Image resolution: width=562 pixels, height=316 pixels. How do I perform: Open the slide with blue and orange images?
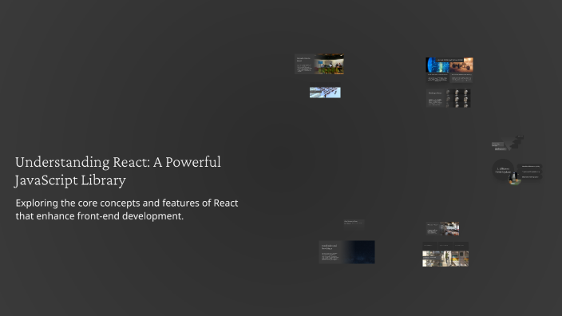pyautogui.click(x=449, y=70)
